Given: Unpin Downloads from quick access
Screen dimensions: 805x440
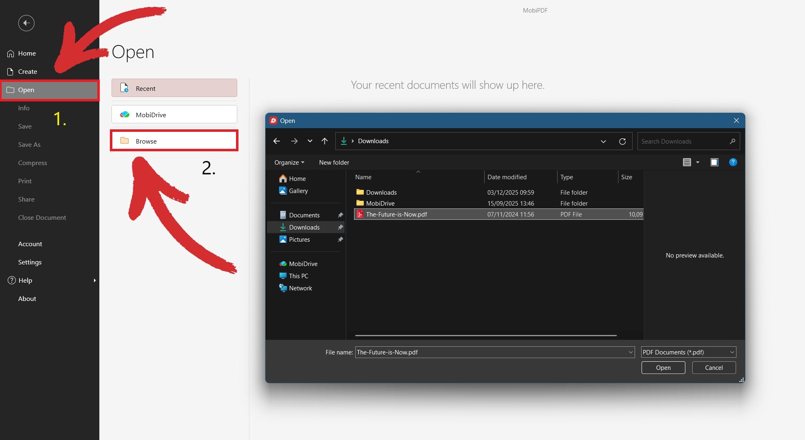Looking at the screenshot, I should [x=340, y=227].
